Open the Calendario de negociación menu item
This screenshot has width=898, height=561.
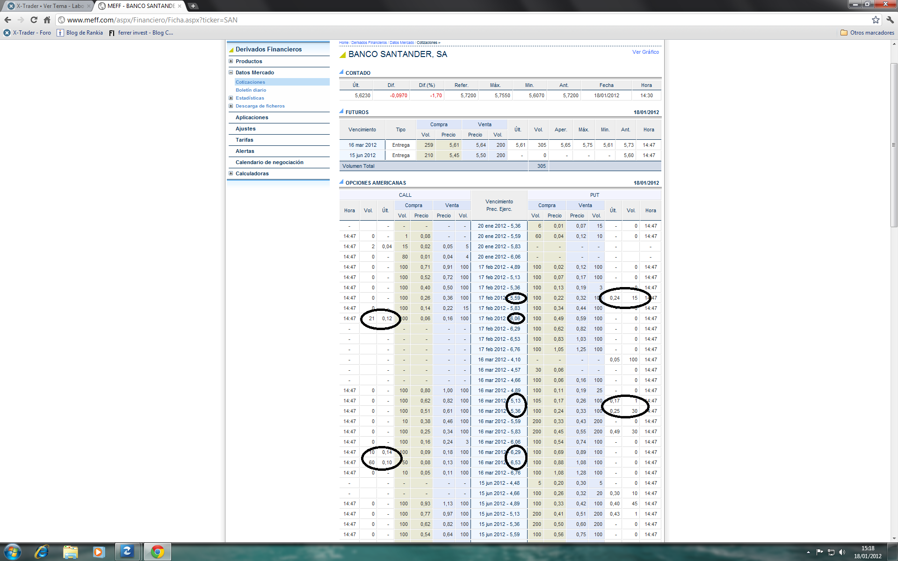tap(269, 162)
